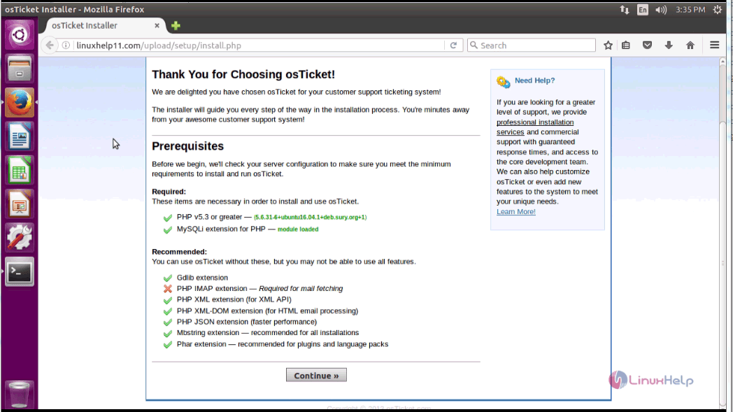The height and width of the screenshot is (412, 733).
Task: Click the page's vertical scrollbar
Action: pos(723,234)
